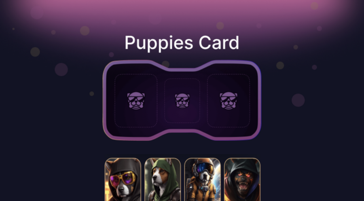Image resolution: width=364 pixels, height=201 pixels.
Task: Select the left dashed card placeholder
Action: click(x=136, y=101)
